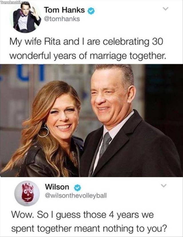Screen dimensions: 183x237
Task: Open the Tom Hanks display name
Action: pos(64,10)
